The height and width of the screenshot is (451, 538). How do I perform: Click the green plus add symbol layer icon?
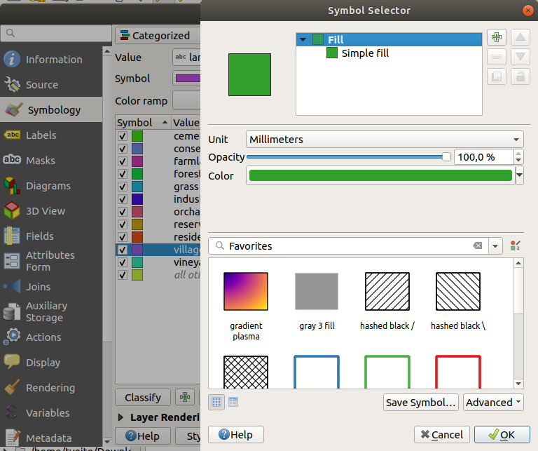(497, 37)
